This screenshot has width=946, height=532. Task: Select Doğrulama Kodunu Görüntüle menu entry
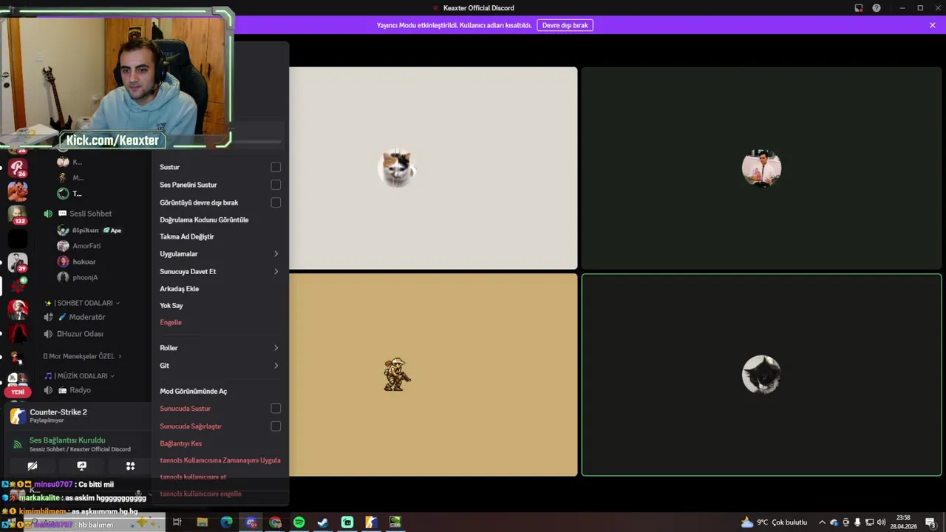[220, 219]
